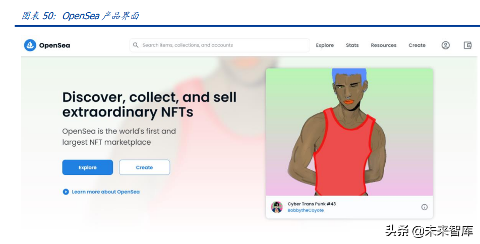Click the creator avatar on NFT card
Viewport: 480px width, 244px height.
tap(277, 207)
